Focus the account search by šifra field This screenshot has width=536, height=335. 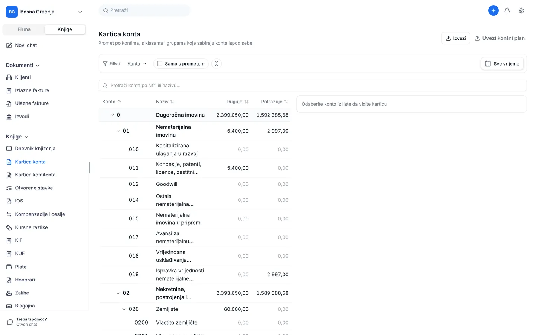(313, 86)
